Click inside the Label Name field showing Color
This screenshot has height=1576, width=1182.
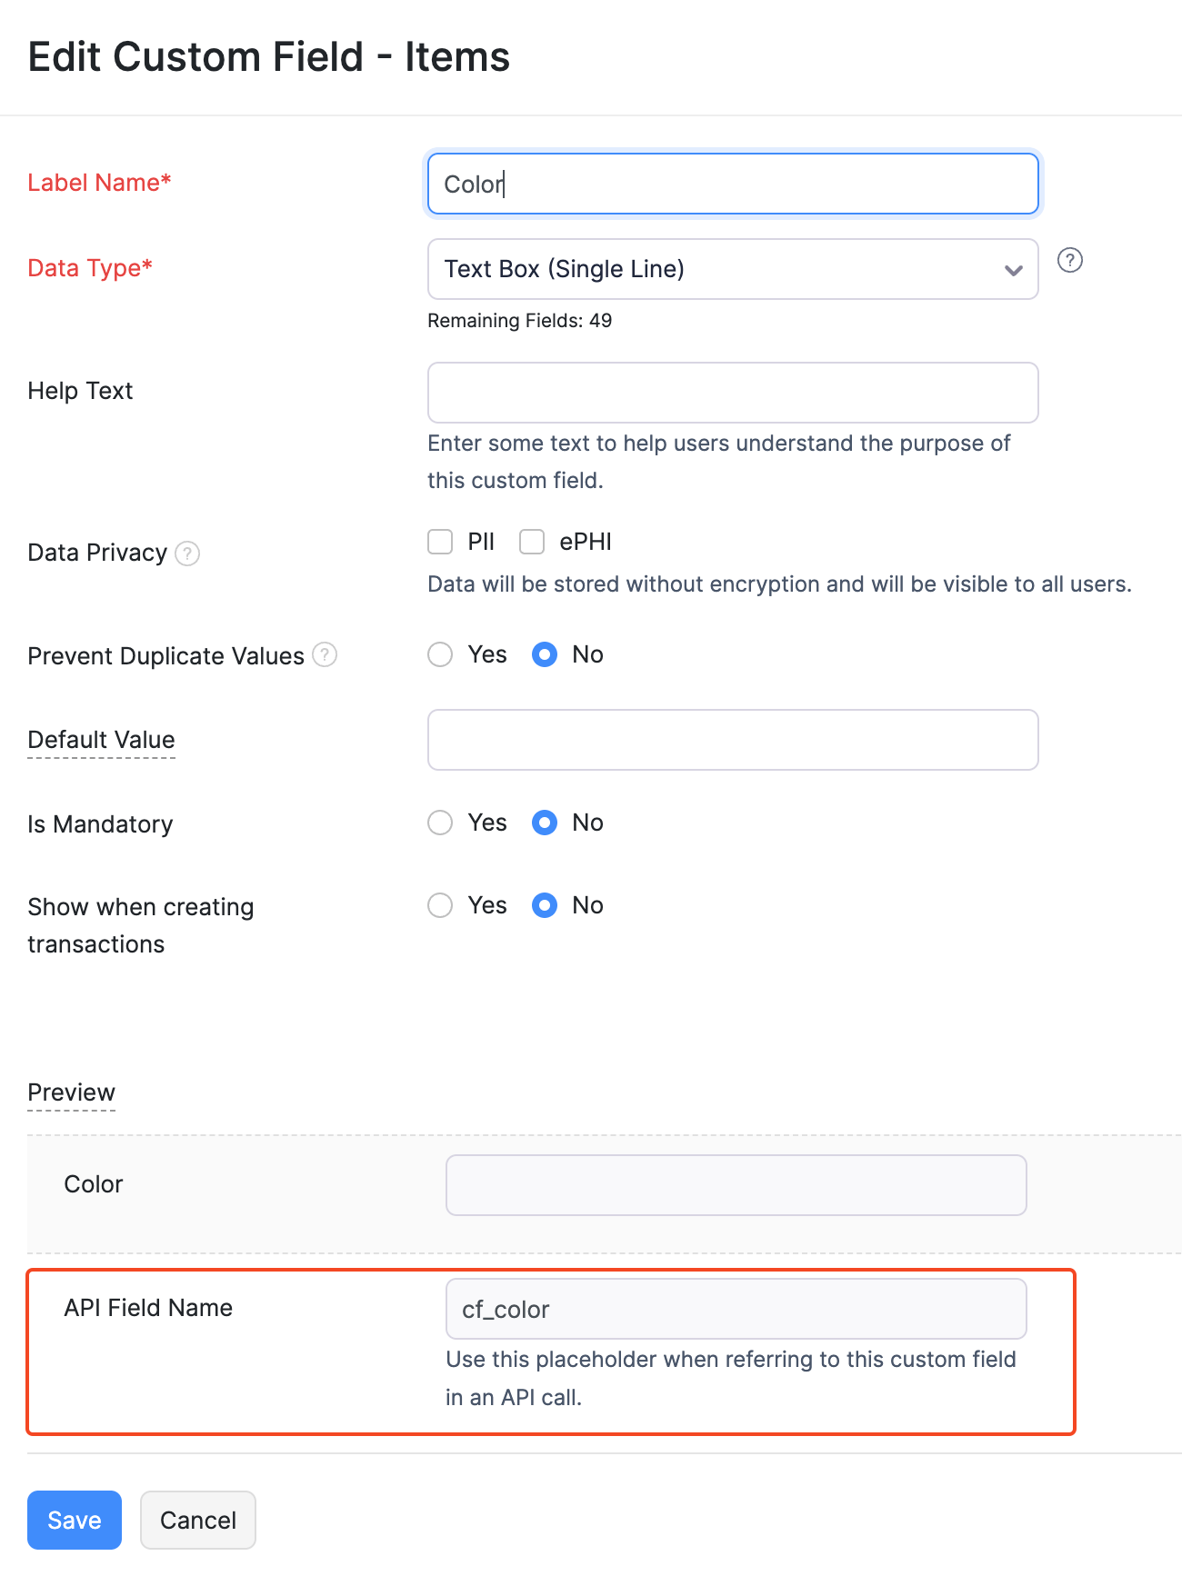[x=732, y=184]
